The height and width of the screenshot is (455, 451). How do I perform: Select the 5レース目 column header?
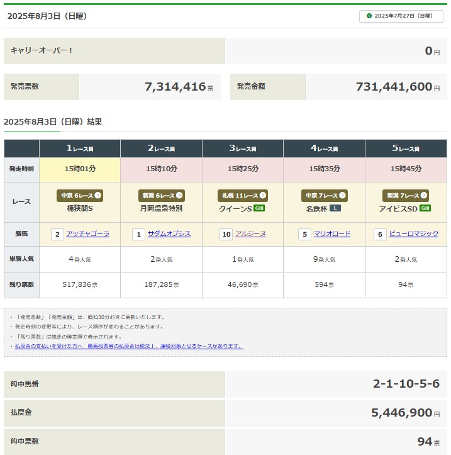pos(406,149)
